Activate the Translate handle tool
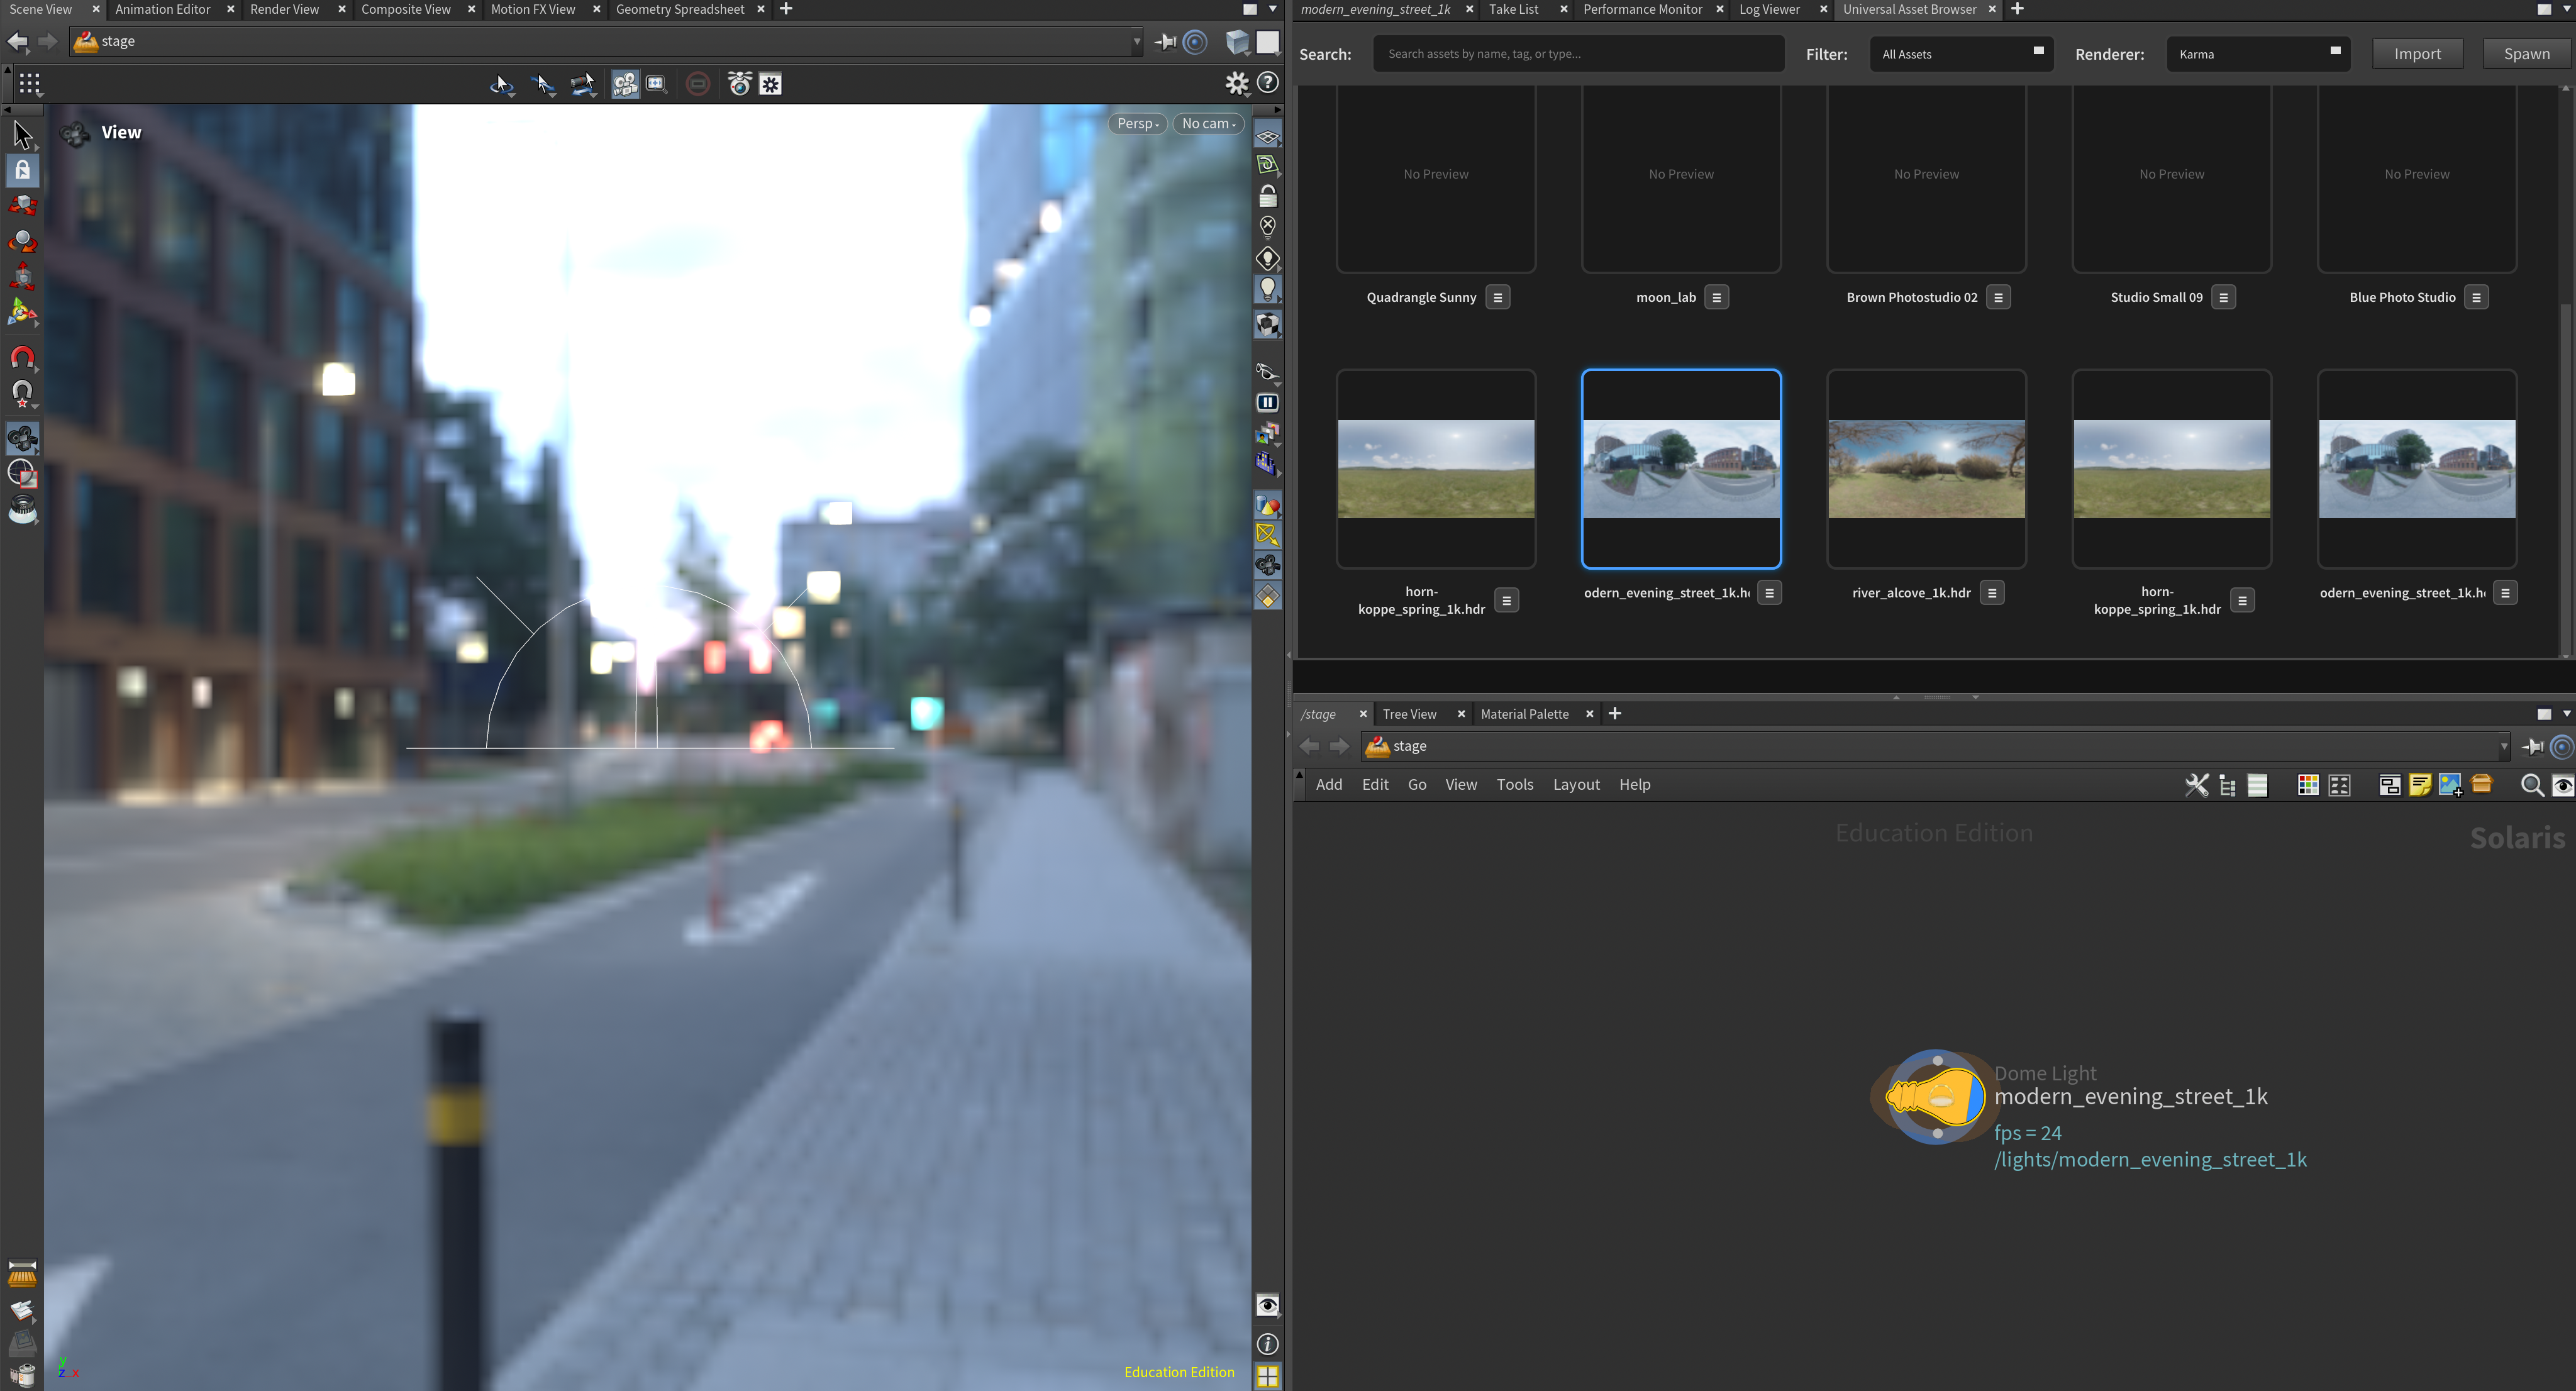 click(x=21, y=204)
